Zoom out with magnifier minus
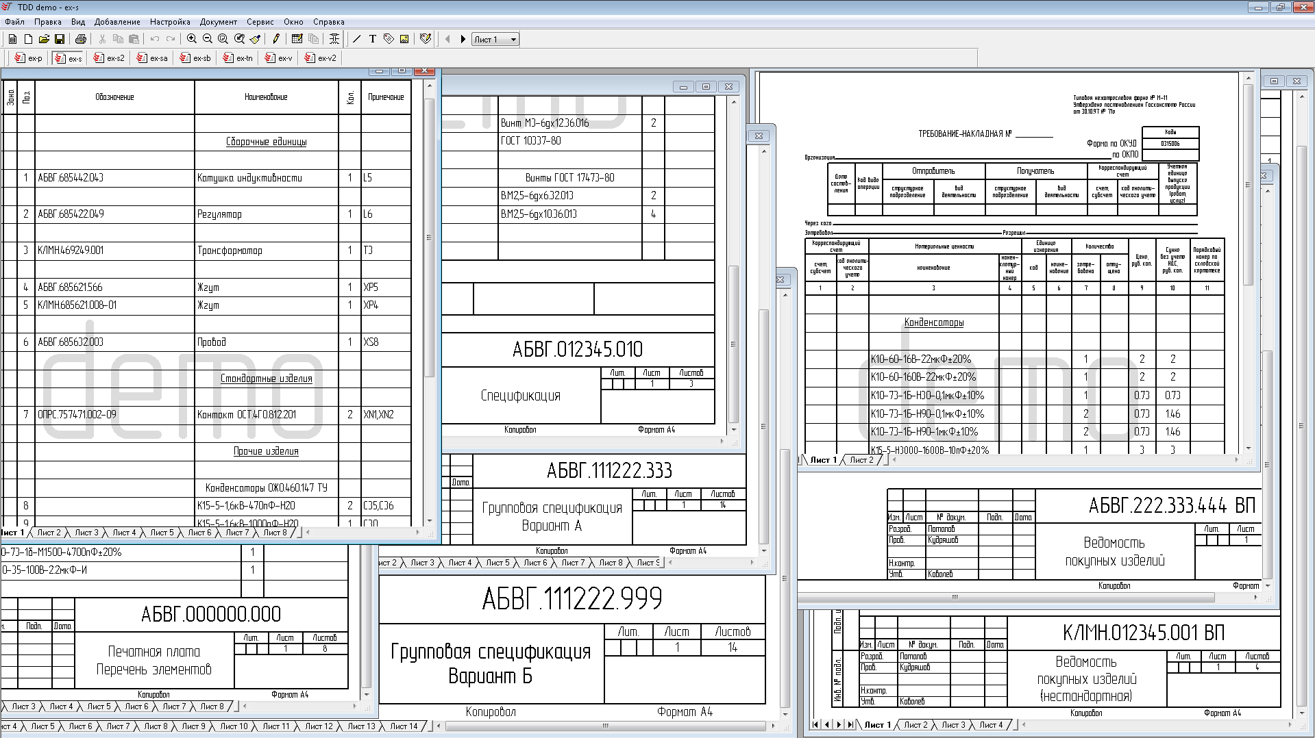 pyautogui.click(x=208, y=39)
